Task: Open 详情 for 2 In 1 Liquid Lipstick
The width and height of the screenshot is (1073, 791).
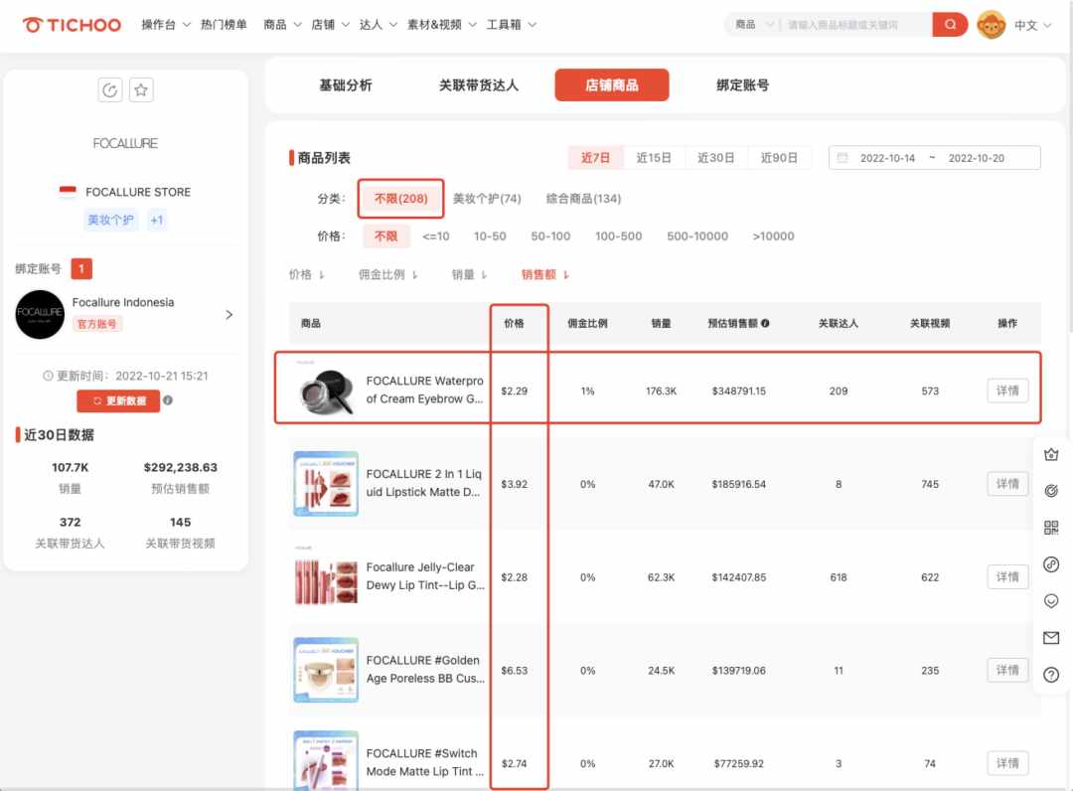Action: [1007, 484]
